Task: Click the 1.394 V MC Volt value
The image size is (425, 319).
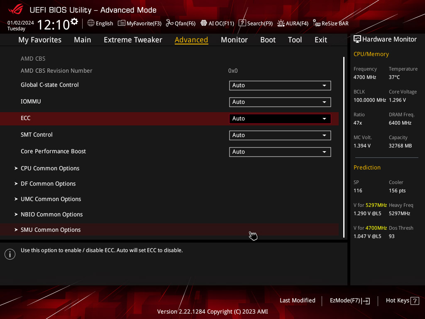Action: click(362, 146)
